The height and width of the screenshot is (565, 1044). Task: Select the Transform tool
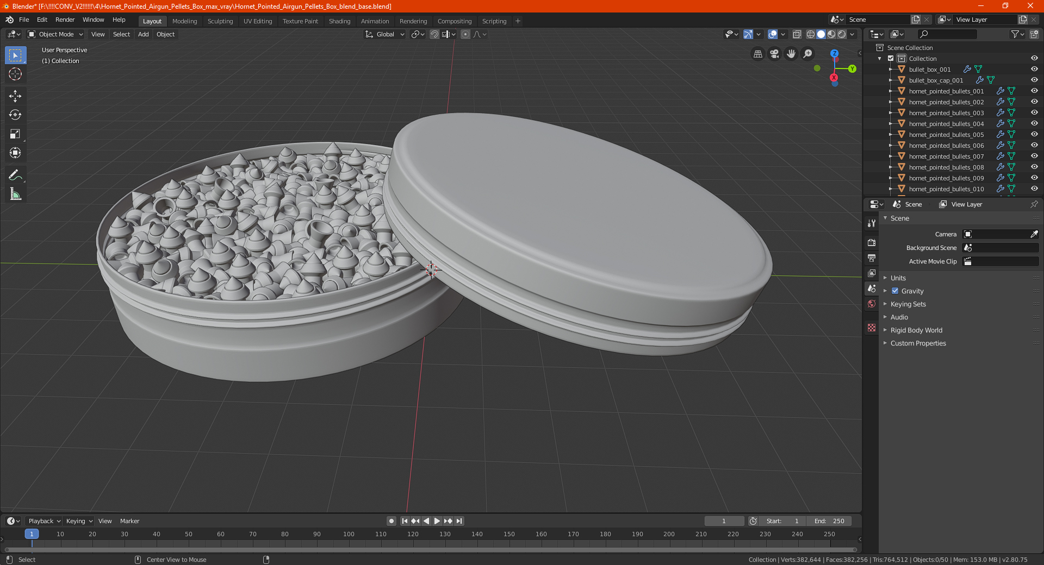(15, 153)
